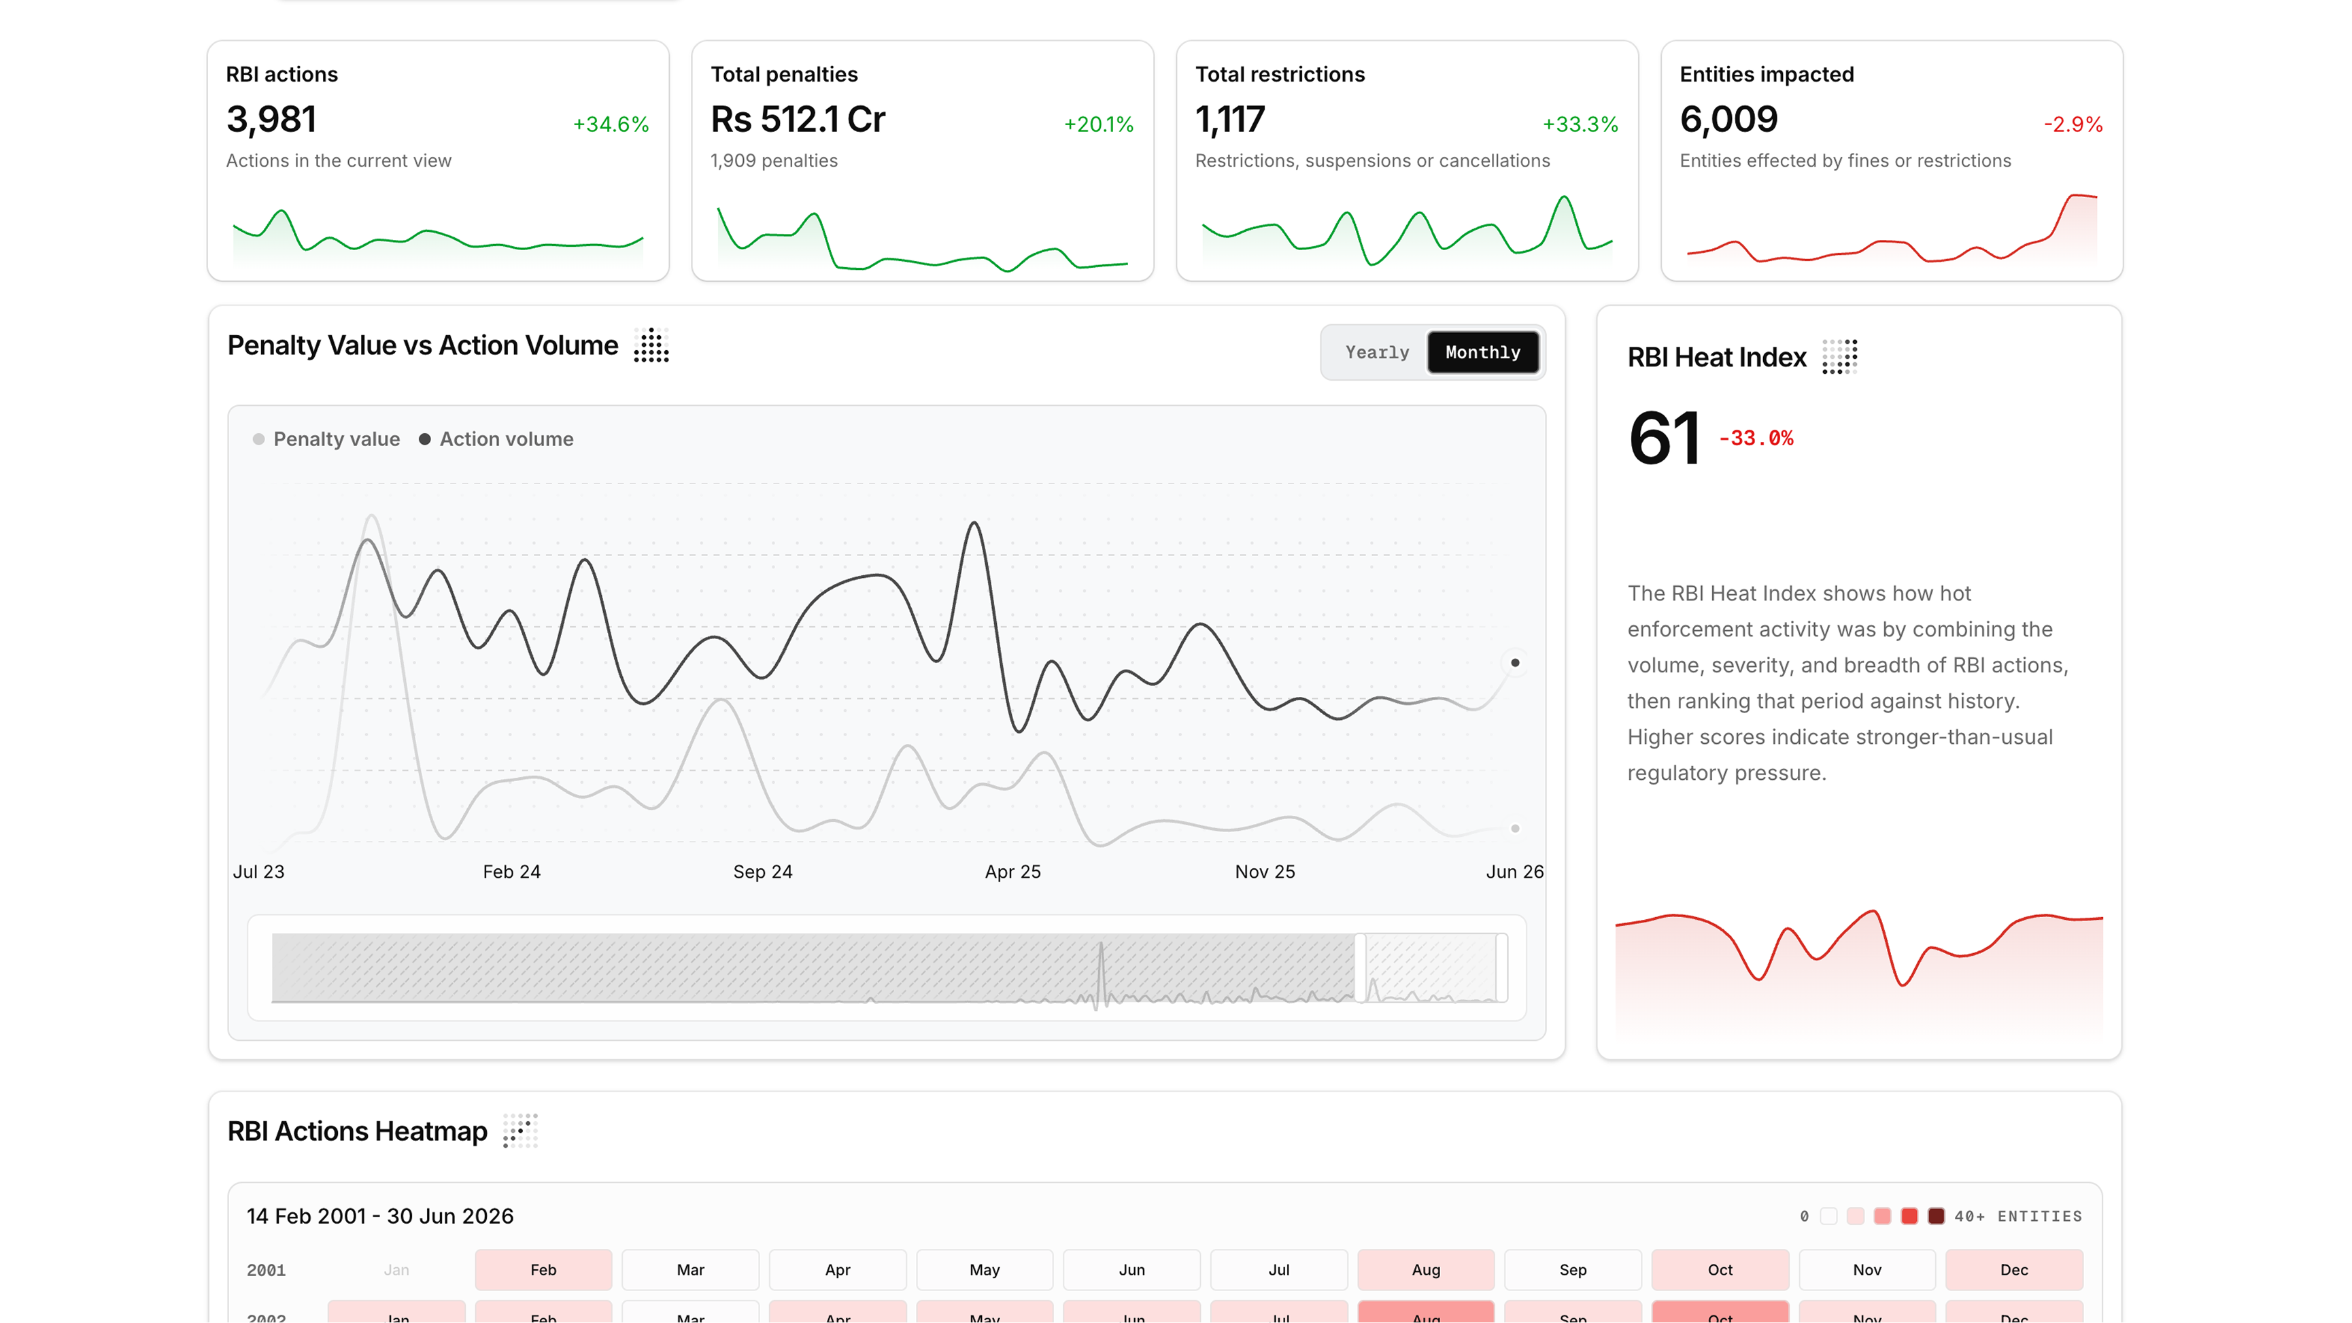
Task: Click the +34.6% change value
Action: click(611, 124)
